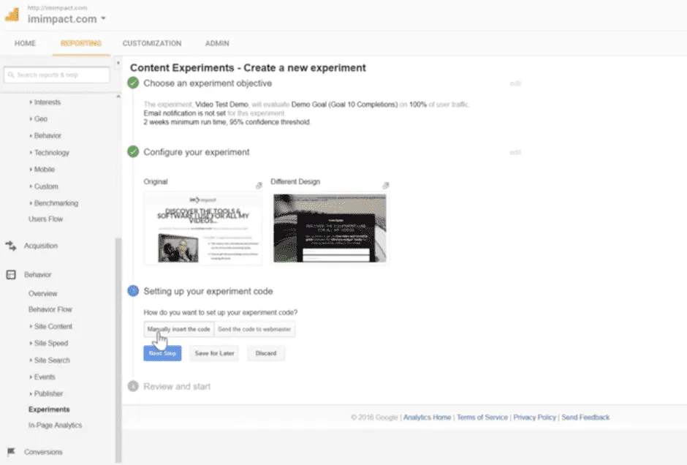Screen dimensions: 687x465
Task: Choose Send the code to webmaster
Action: point(254,329)
